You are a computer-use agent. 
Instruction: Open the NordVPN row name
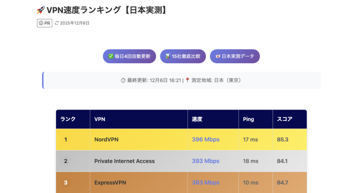(106, 139)
